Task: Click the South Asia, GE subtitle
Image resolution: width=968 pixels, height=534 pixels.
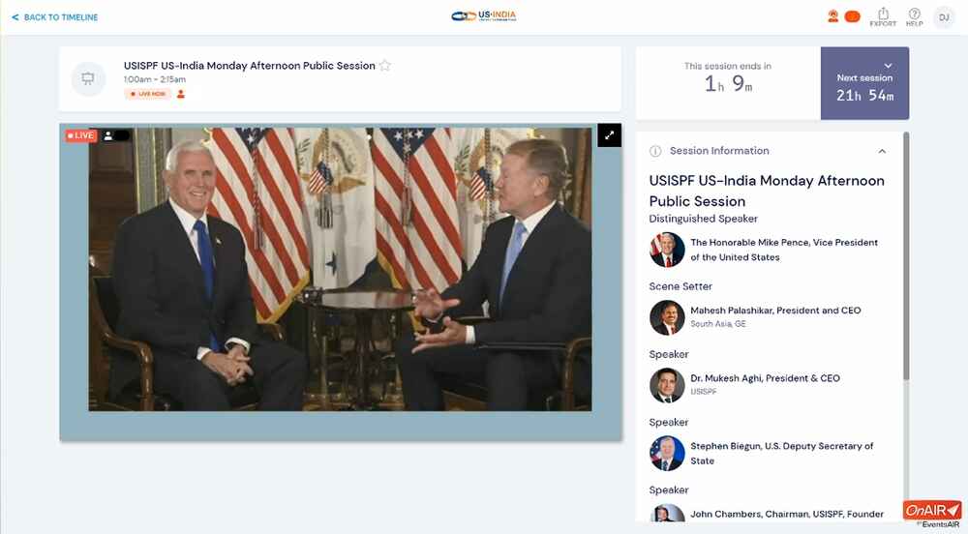Action: [x=718, y=324]
